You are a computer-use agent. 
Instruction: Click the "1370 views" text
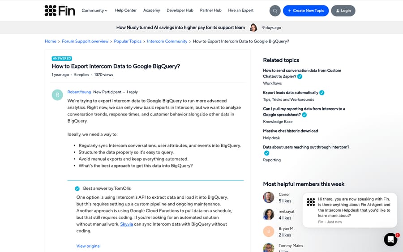(103, 75)
